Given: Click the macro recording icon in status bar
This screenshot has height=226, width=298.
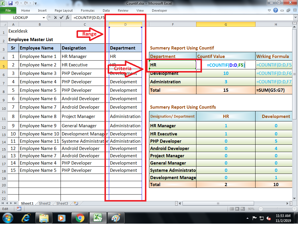Looking at the screenshot, I should pos(19,209).
